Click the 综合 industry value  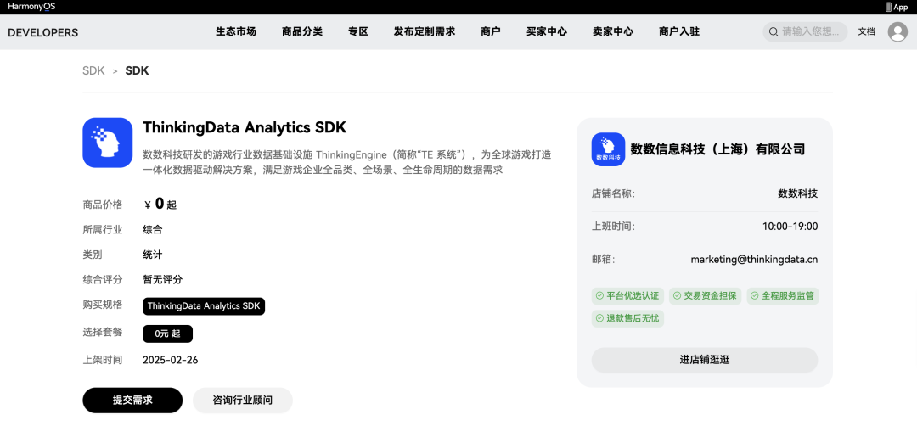[153, 230]
